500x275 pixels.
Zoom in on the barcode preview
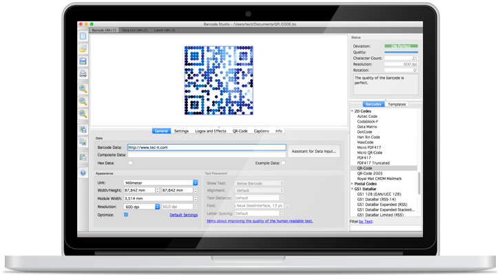[x=83, y=89]
